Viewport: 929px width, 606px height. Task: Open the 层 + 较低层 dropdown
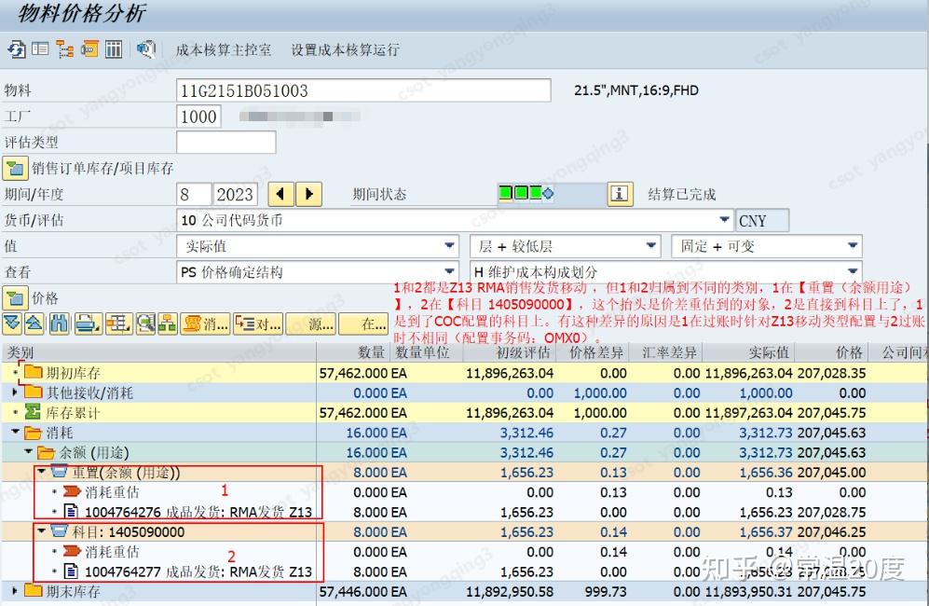pyautogui.click(x=651, y=245)
